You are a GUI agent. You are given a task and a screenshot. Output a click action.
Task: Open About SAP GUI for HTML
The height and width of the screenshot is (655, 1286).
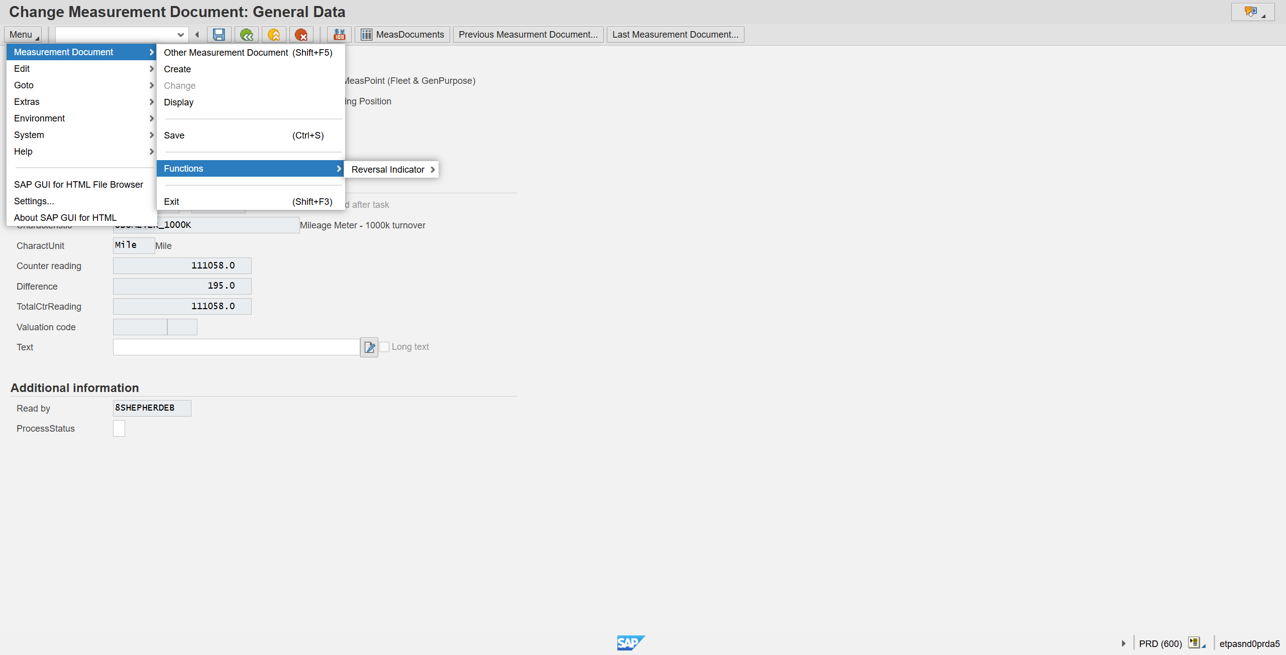(x=81, y=218)
